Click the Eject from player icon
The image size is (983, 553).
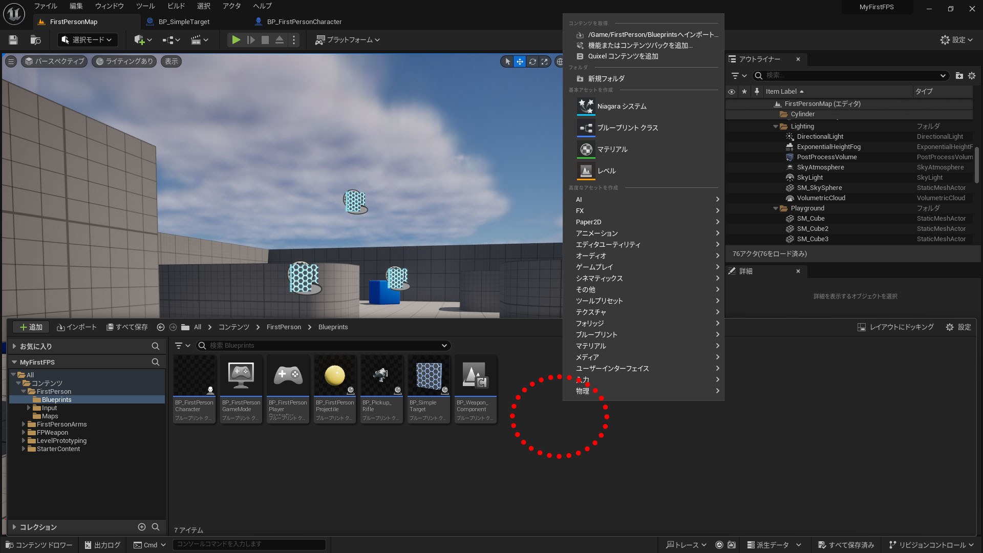pyautogui.click(x=280, y=40)
